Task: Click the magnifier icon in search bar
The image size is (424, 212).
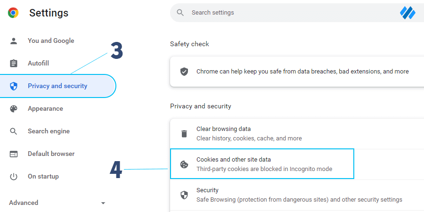Action: click(180, 13)
